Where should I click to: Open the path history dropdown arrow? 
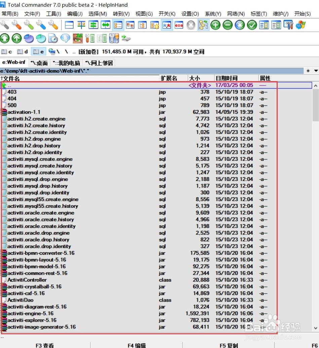click(316, 71)
